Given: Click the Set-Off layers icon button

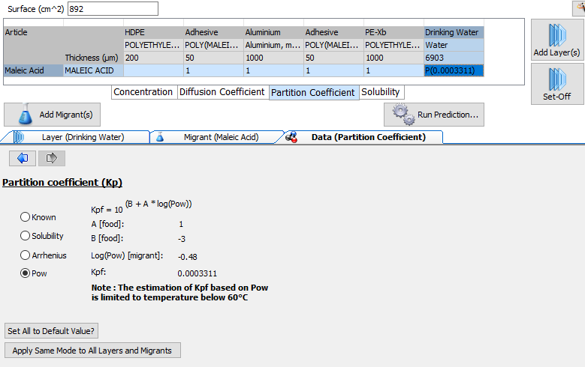Looking at the screenshot, I should click(556, 84).
